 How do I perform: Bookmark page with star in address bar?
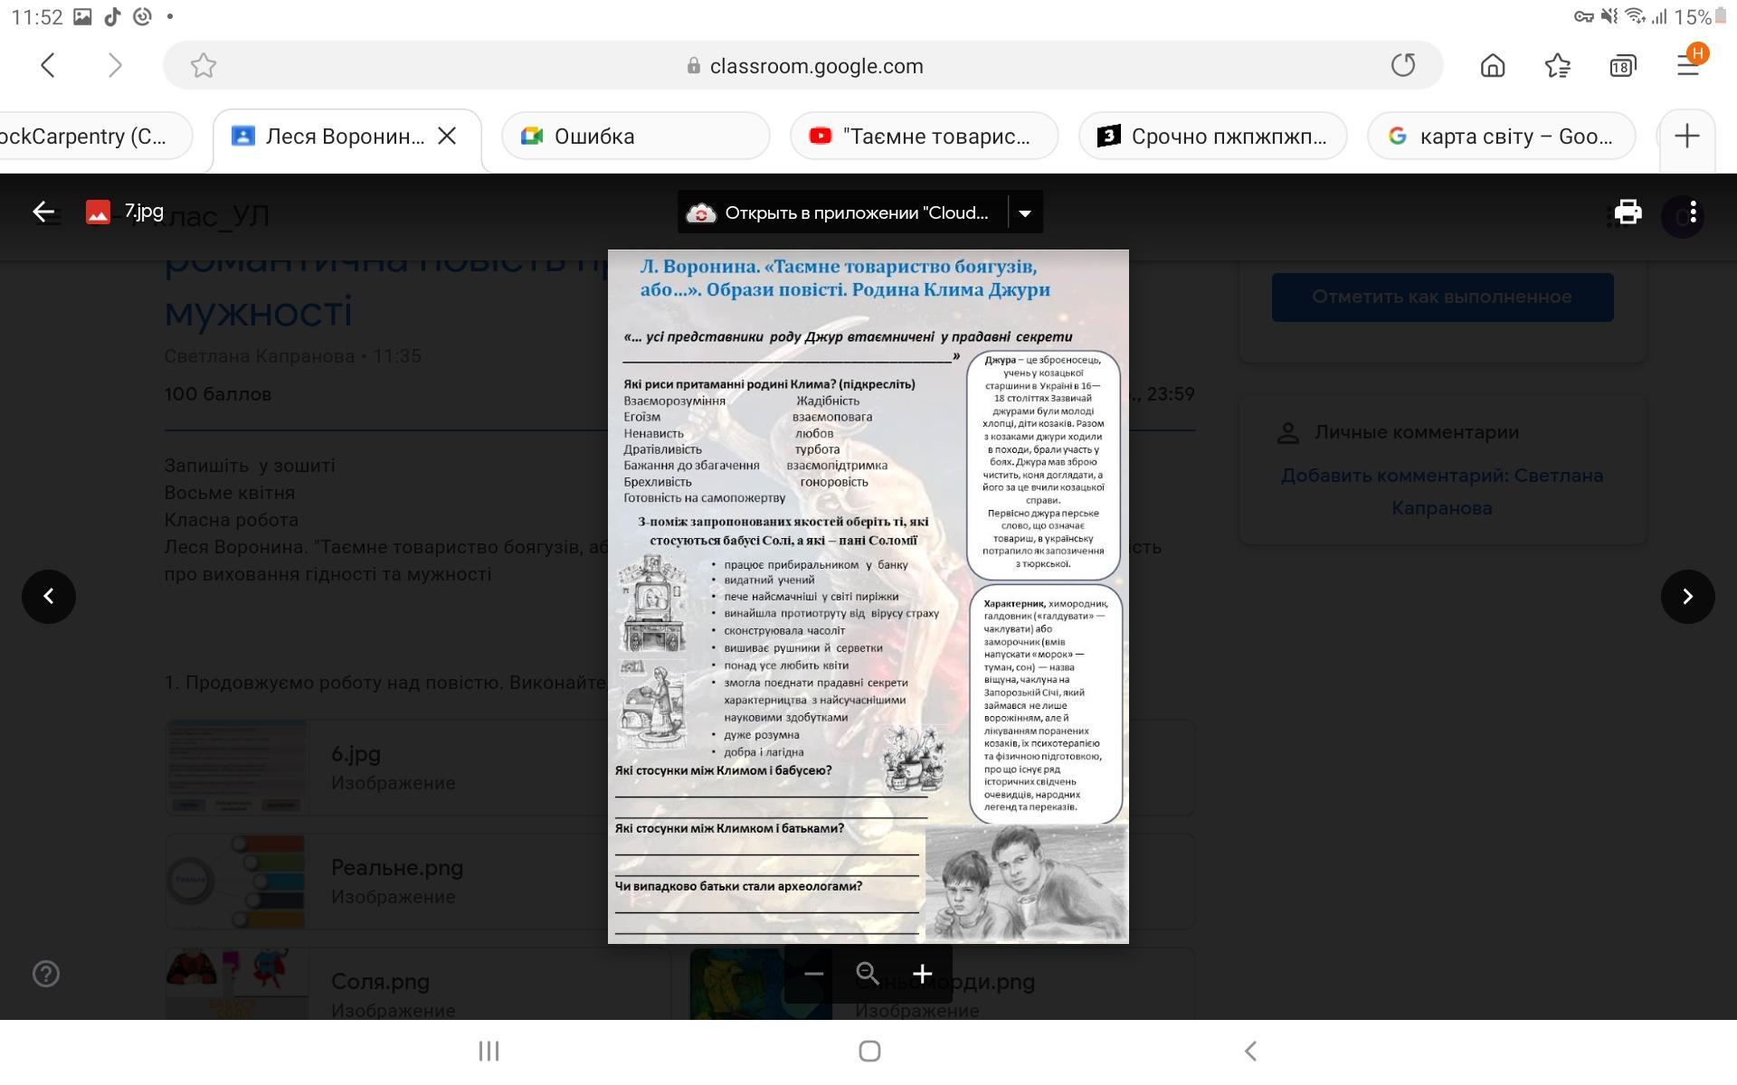204,65
